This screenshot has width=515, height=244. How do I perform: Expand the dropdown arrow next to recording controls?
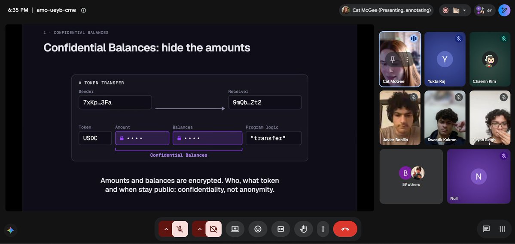point(464,10)
